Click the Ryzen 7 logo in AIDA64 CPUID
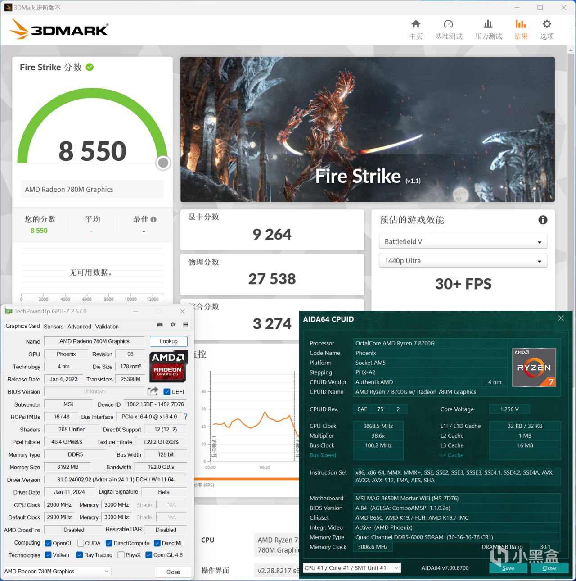The height and width of the screenshot is (581, 576). (x=534, y=368)
